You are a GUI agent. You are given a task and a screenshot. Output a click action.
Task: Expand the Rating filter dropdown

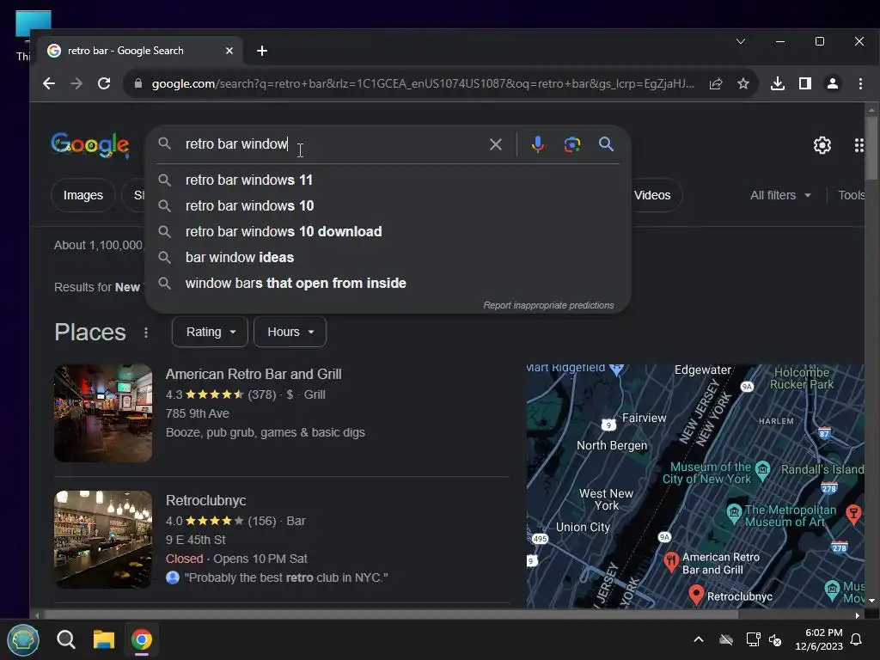[x=210, y=332]
